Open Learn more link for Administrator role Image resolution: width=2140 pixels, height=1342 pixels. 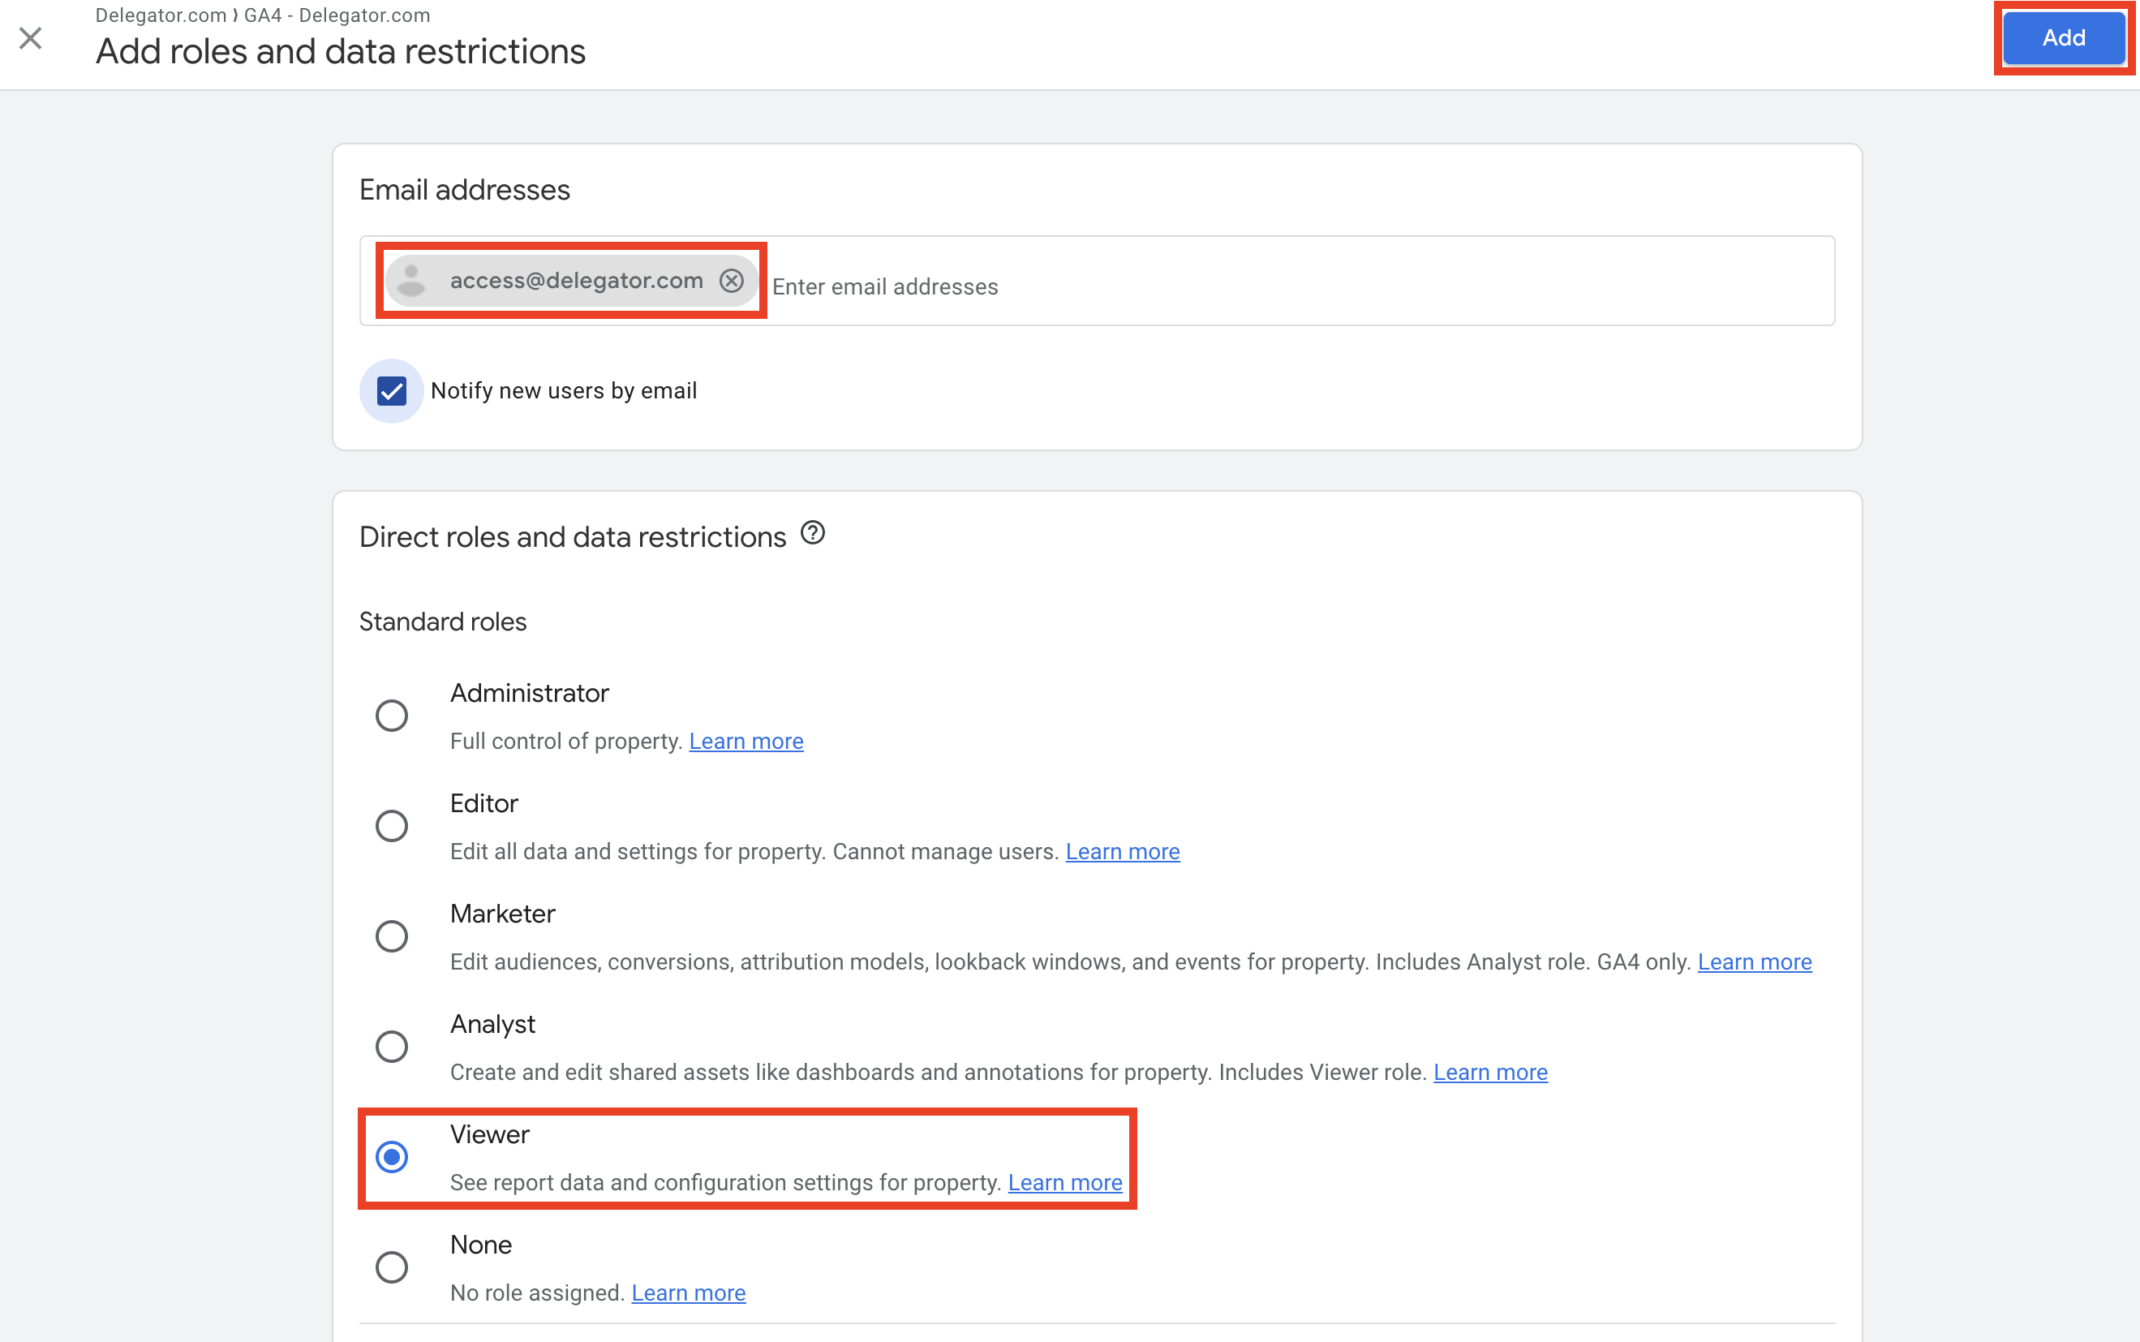point(746,741)
